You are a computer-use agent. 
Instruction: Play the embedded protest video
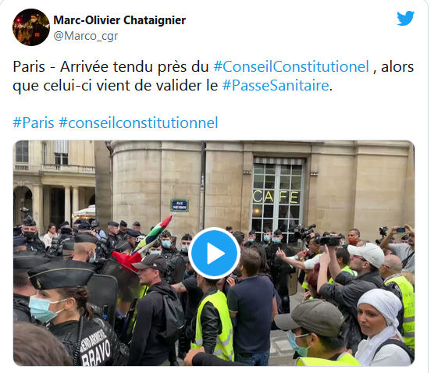pyautogui.click(x=214, y=253)
